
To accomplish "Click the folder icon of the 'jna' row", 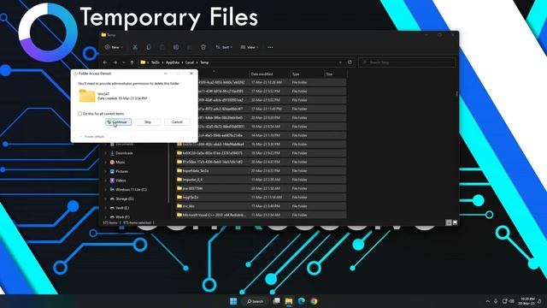I will (x=179, y=188).
